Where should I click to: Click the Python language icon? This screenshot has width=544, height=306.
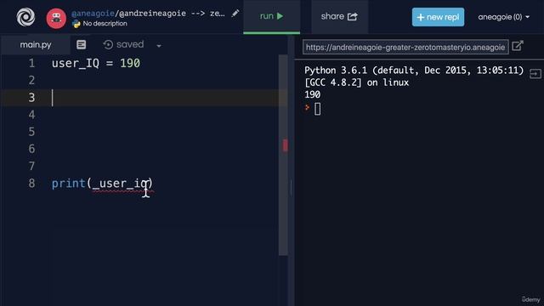coord(76,24)
